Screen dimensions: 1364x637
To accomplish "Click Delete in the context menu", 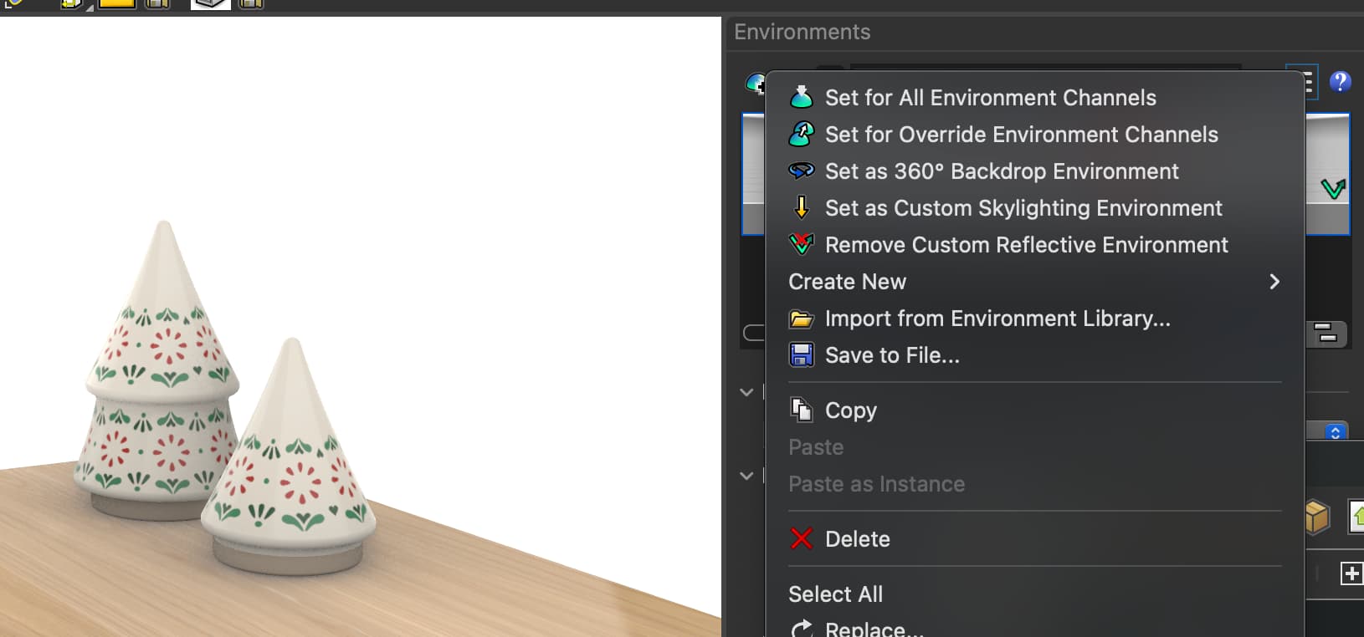I will click(x=857, y=539).
